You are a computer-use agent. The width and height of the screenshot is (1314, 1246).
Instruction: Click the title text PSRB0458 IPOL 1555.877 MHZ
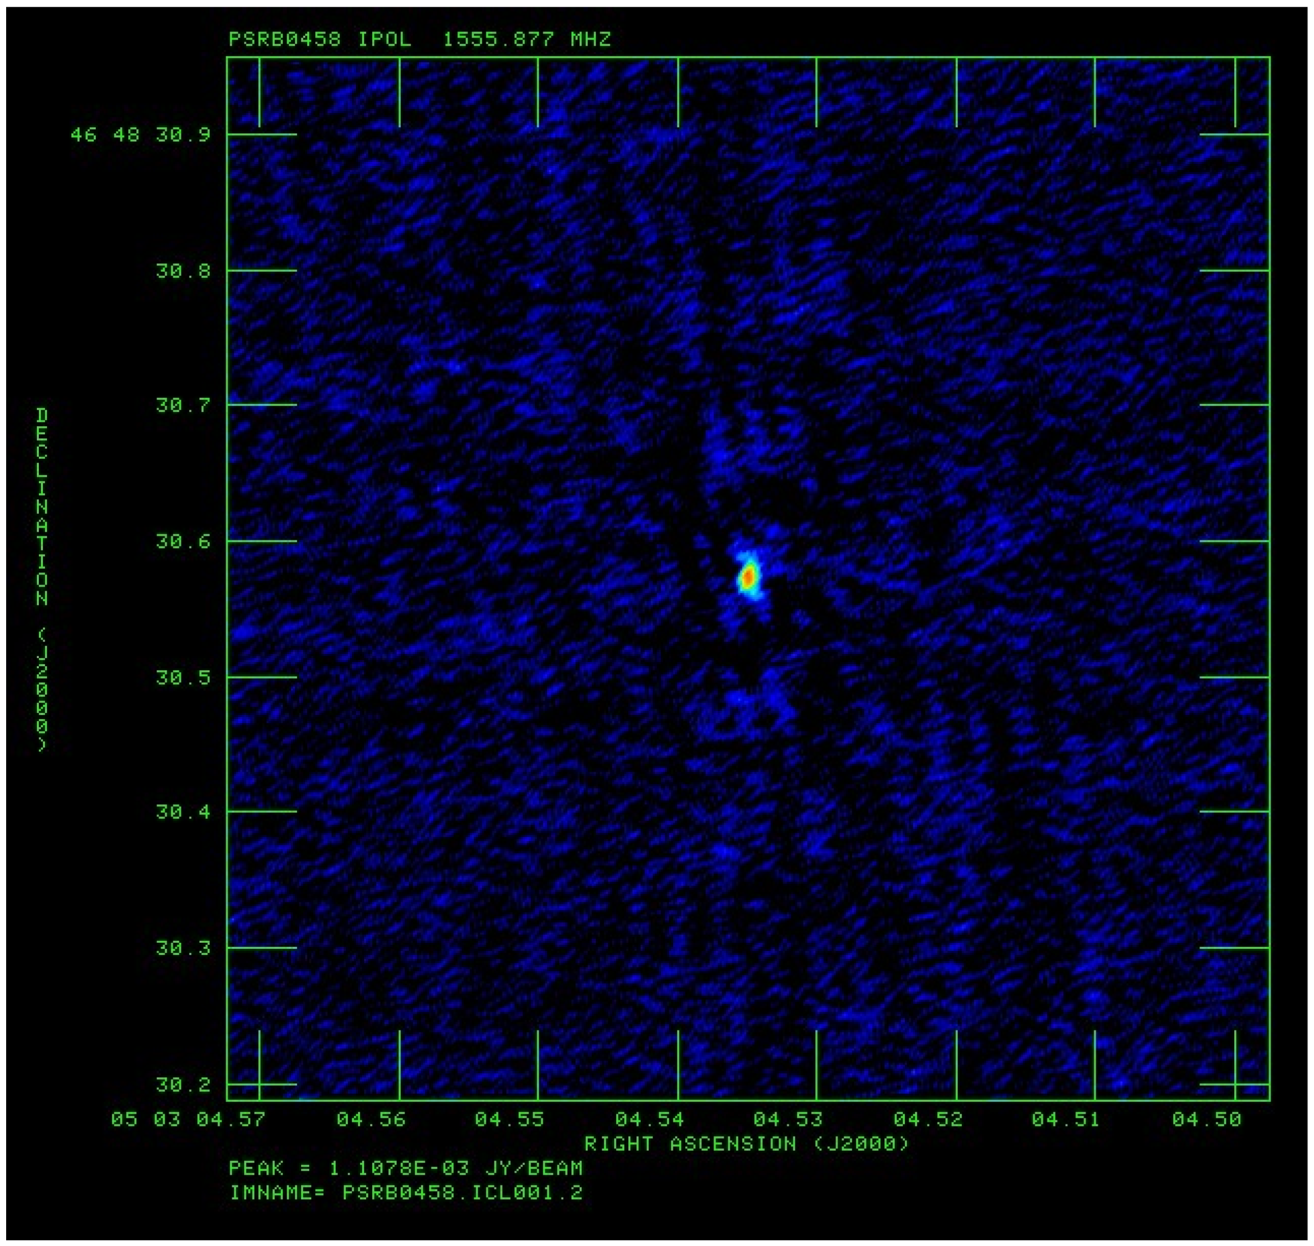[x=419, y=39]
